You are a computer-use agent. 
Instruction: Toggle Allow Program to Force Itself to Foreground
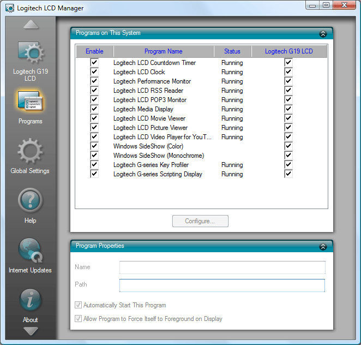tap(79, 318)
